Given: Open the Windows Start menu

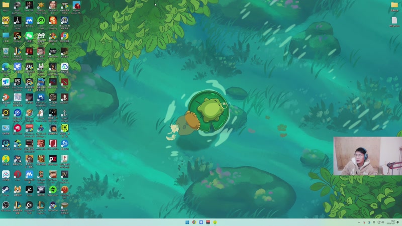Looking at the screenshot, I should pyautogui.click(x=187, y=222).
